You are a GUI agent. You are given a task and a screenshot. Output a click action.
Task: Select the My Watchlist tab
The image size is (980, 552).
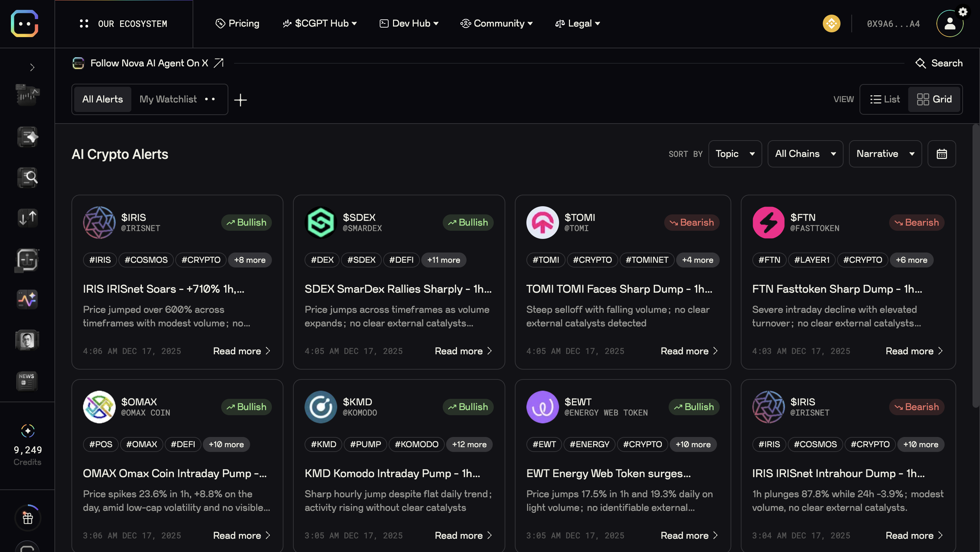(168, 99)
